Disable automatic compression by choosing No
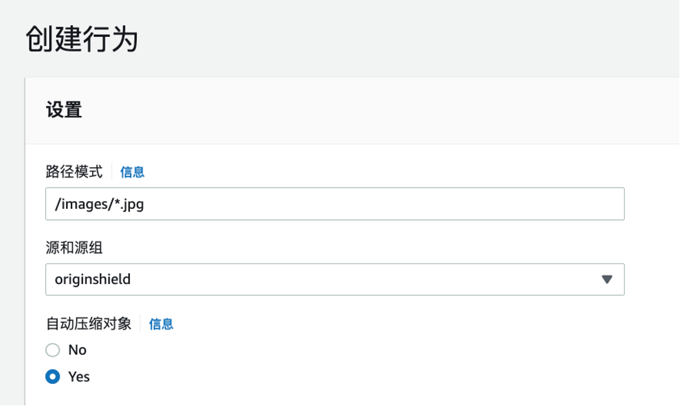The height and width of the screenshot is (406, 680). pyautogui.click(x=51, y=350)
